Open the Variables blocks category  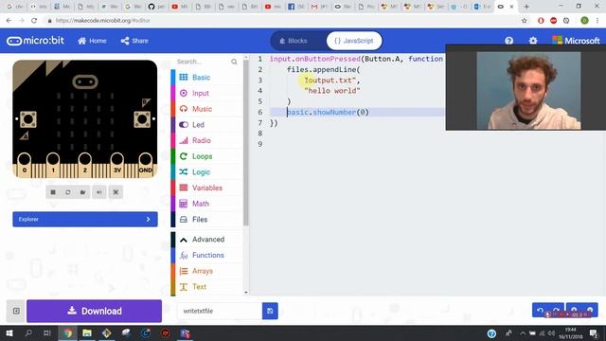pyautogui.click(x=206, y=188)
